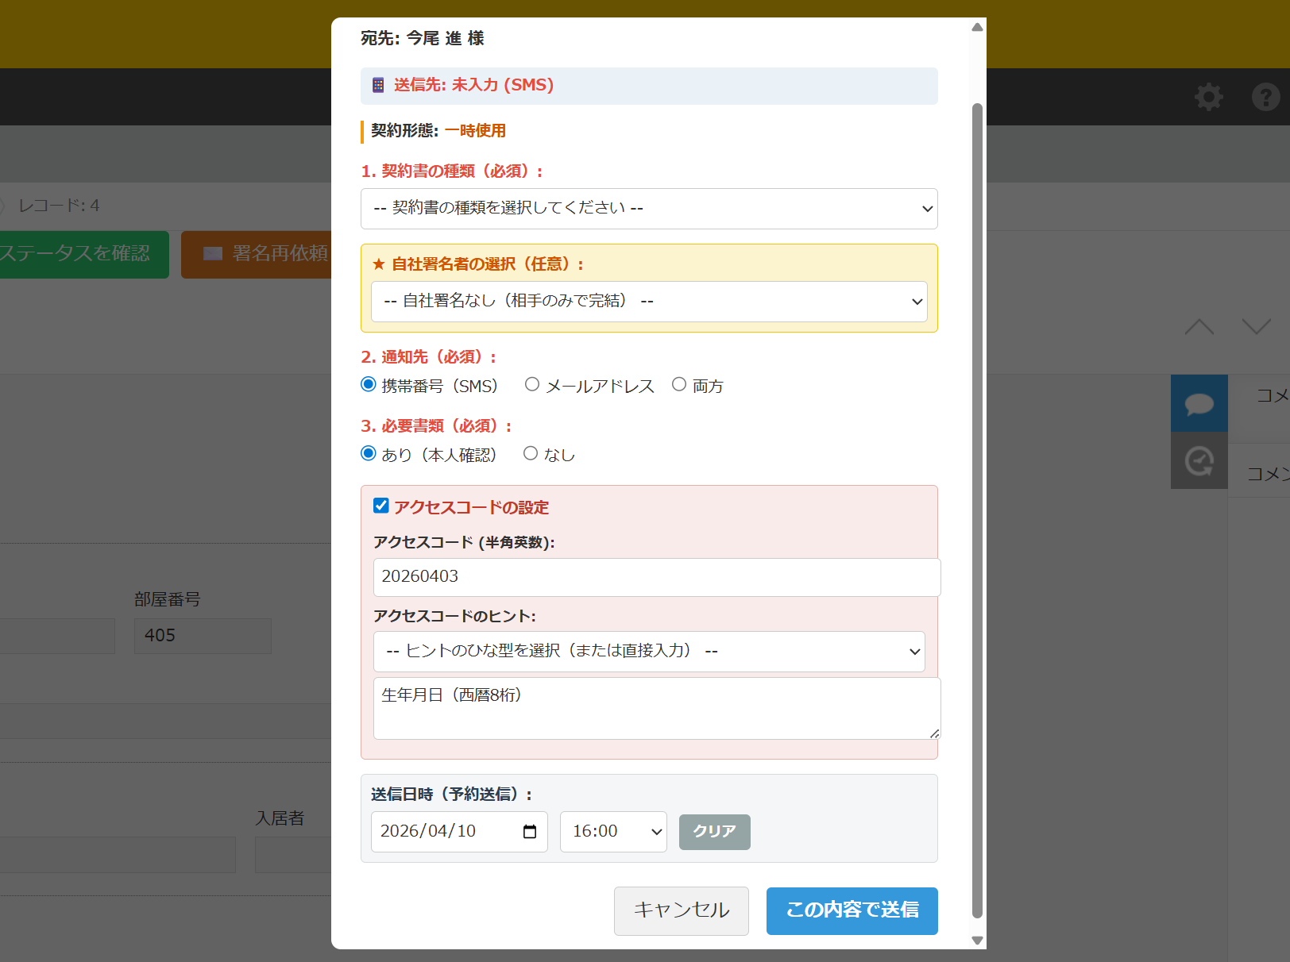Open the history clock icon

pos(1199,461)
